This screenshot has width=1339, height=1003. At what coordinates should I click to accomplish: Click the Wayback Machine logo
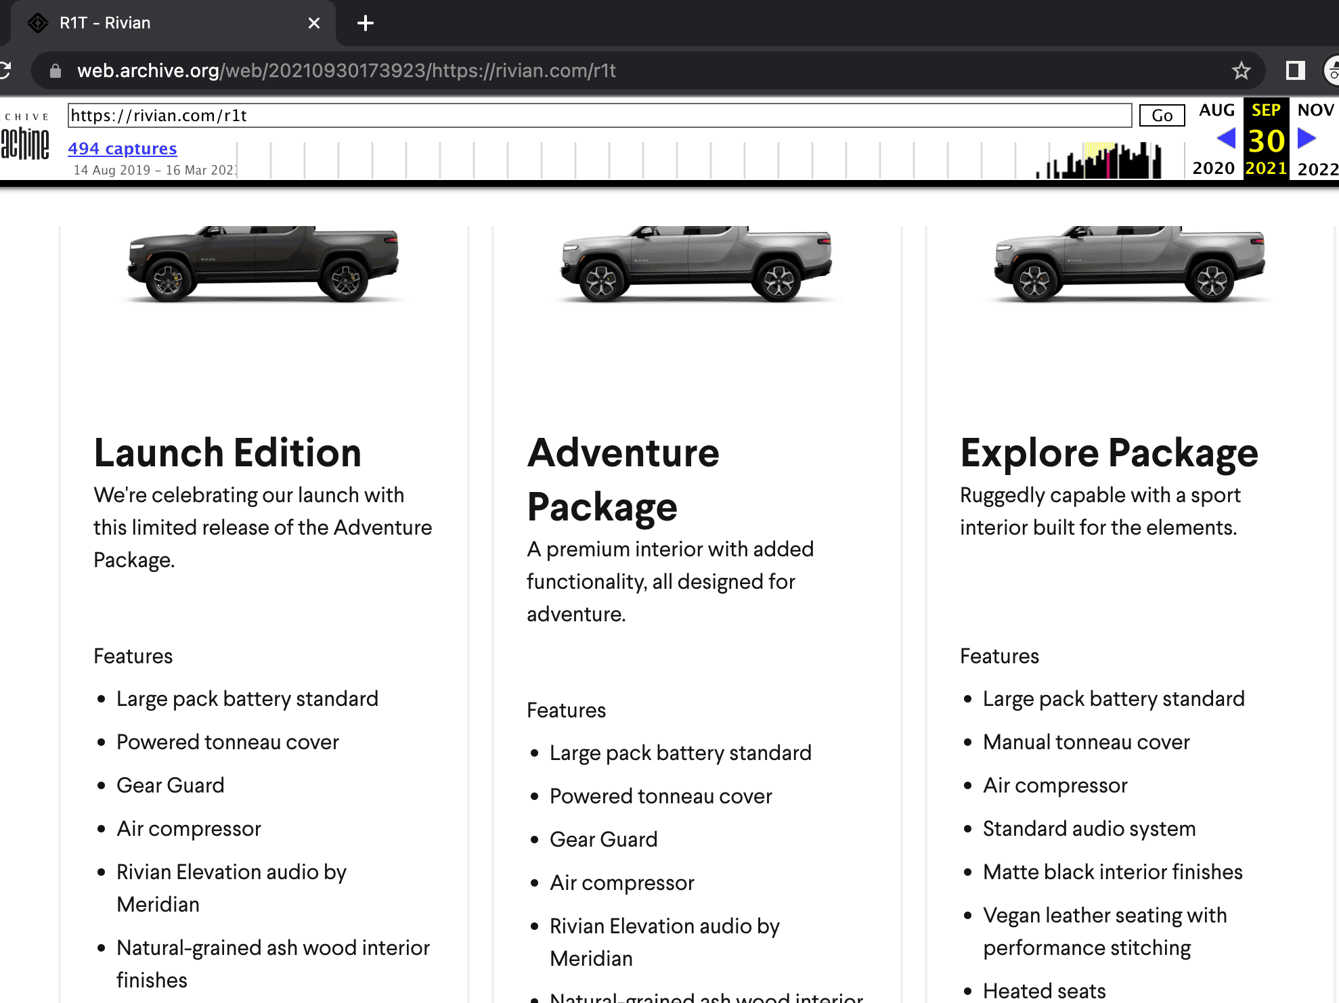tap(25, 137)
